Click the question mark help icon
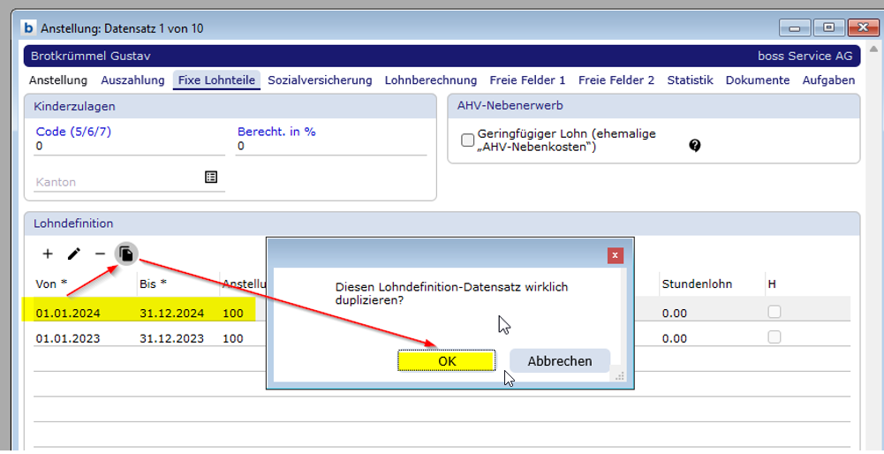The width and height of the screenshot is (884, 454). tap(695, 146)
